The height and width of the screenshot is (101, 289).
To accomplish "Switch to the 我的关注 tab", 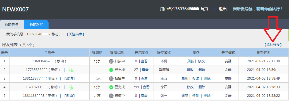I will [x=12, y=24].
